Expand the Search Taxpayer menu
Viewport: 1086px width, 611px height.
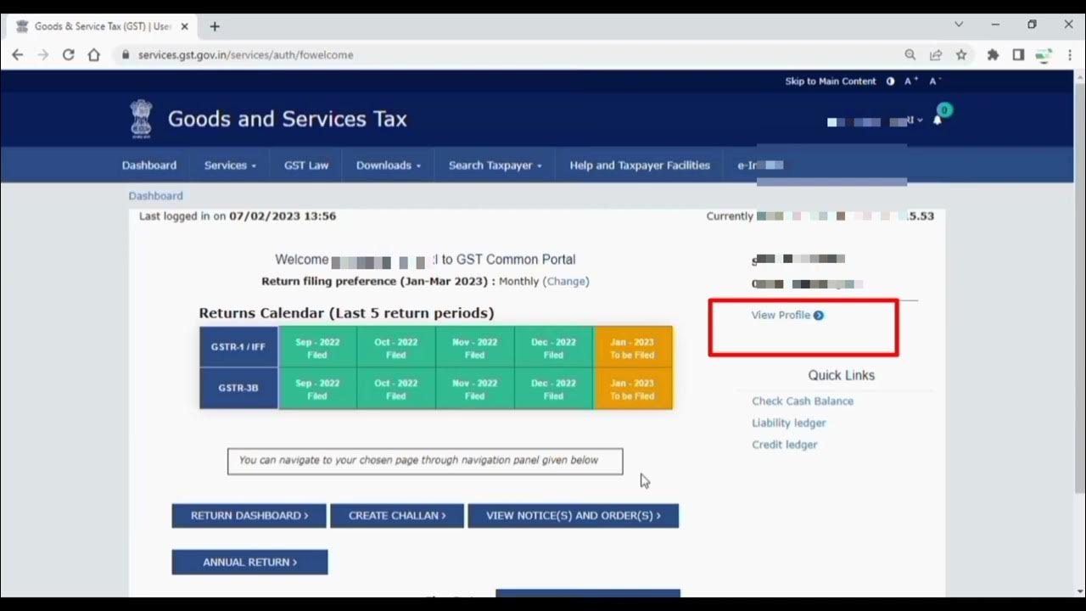click(495, 165)
